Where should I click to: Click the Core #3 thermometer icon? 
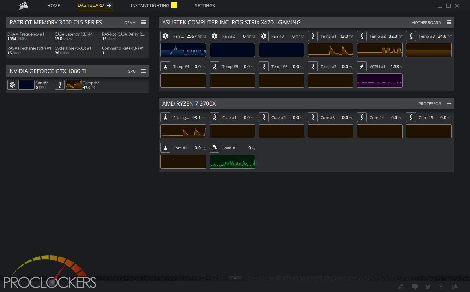pyautogui.click(x=313, y=117)
